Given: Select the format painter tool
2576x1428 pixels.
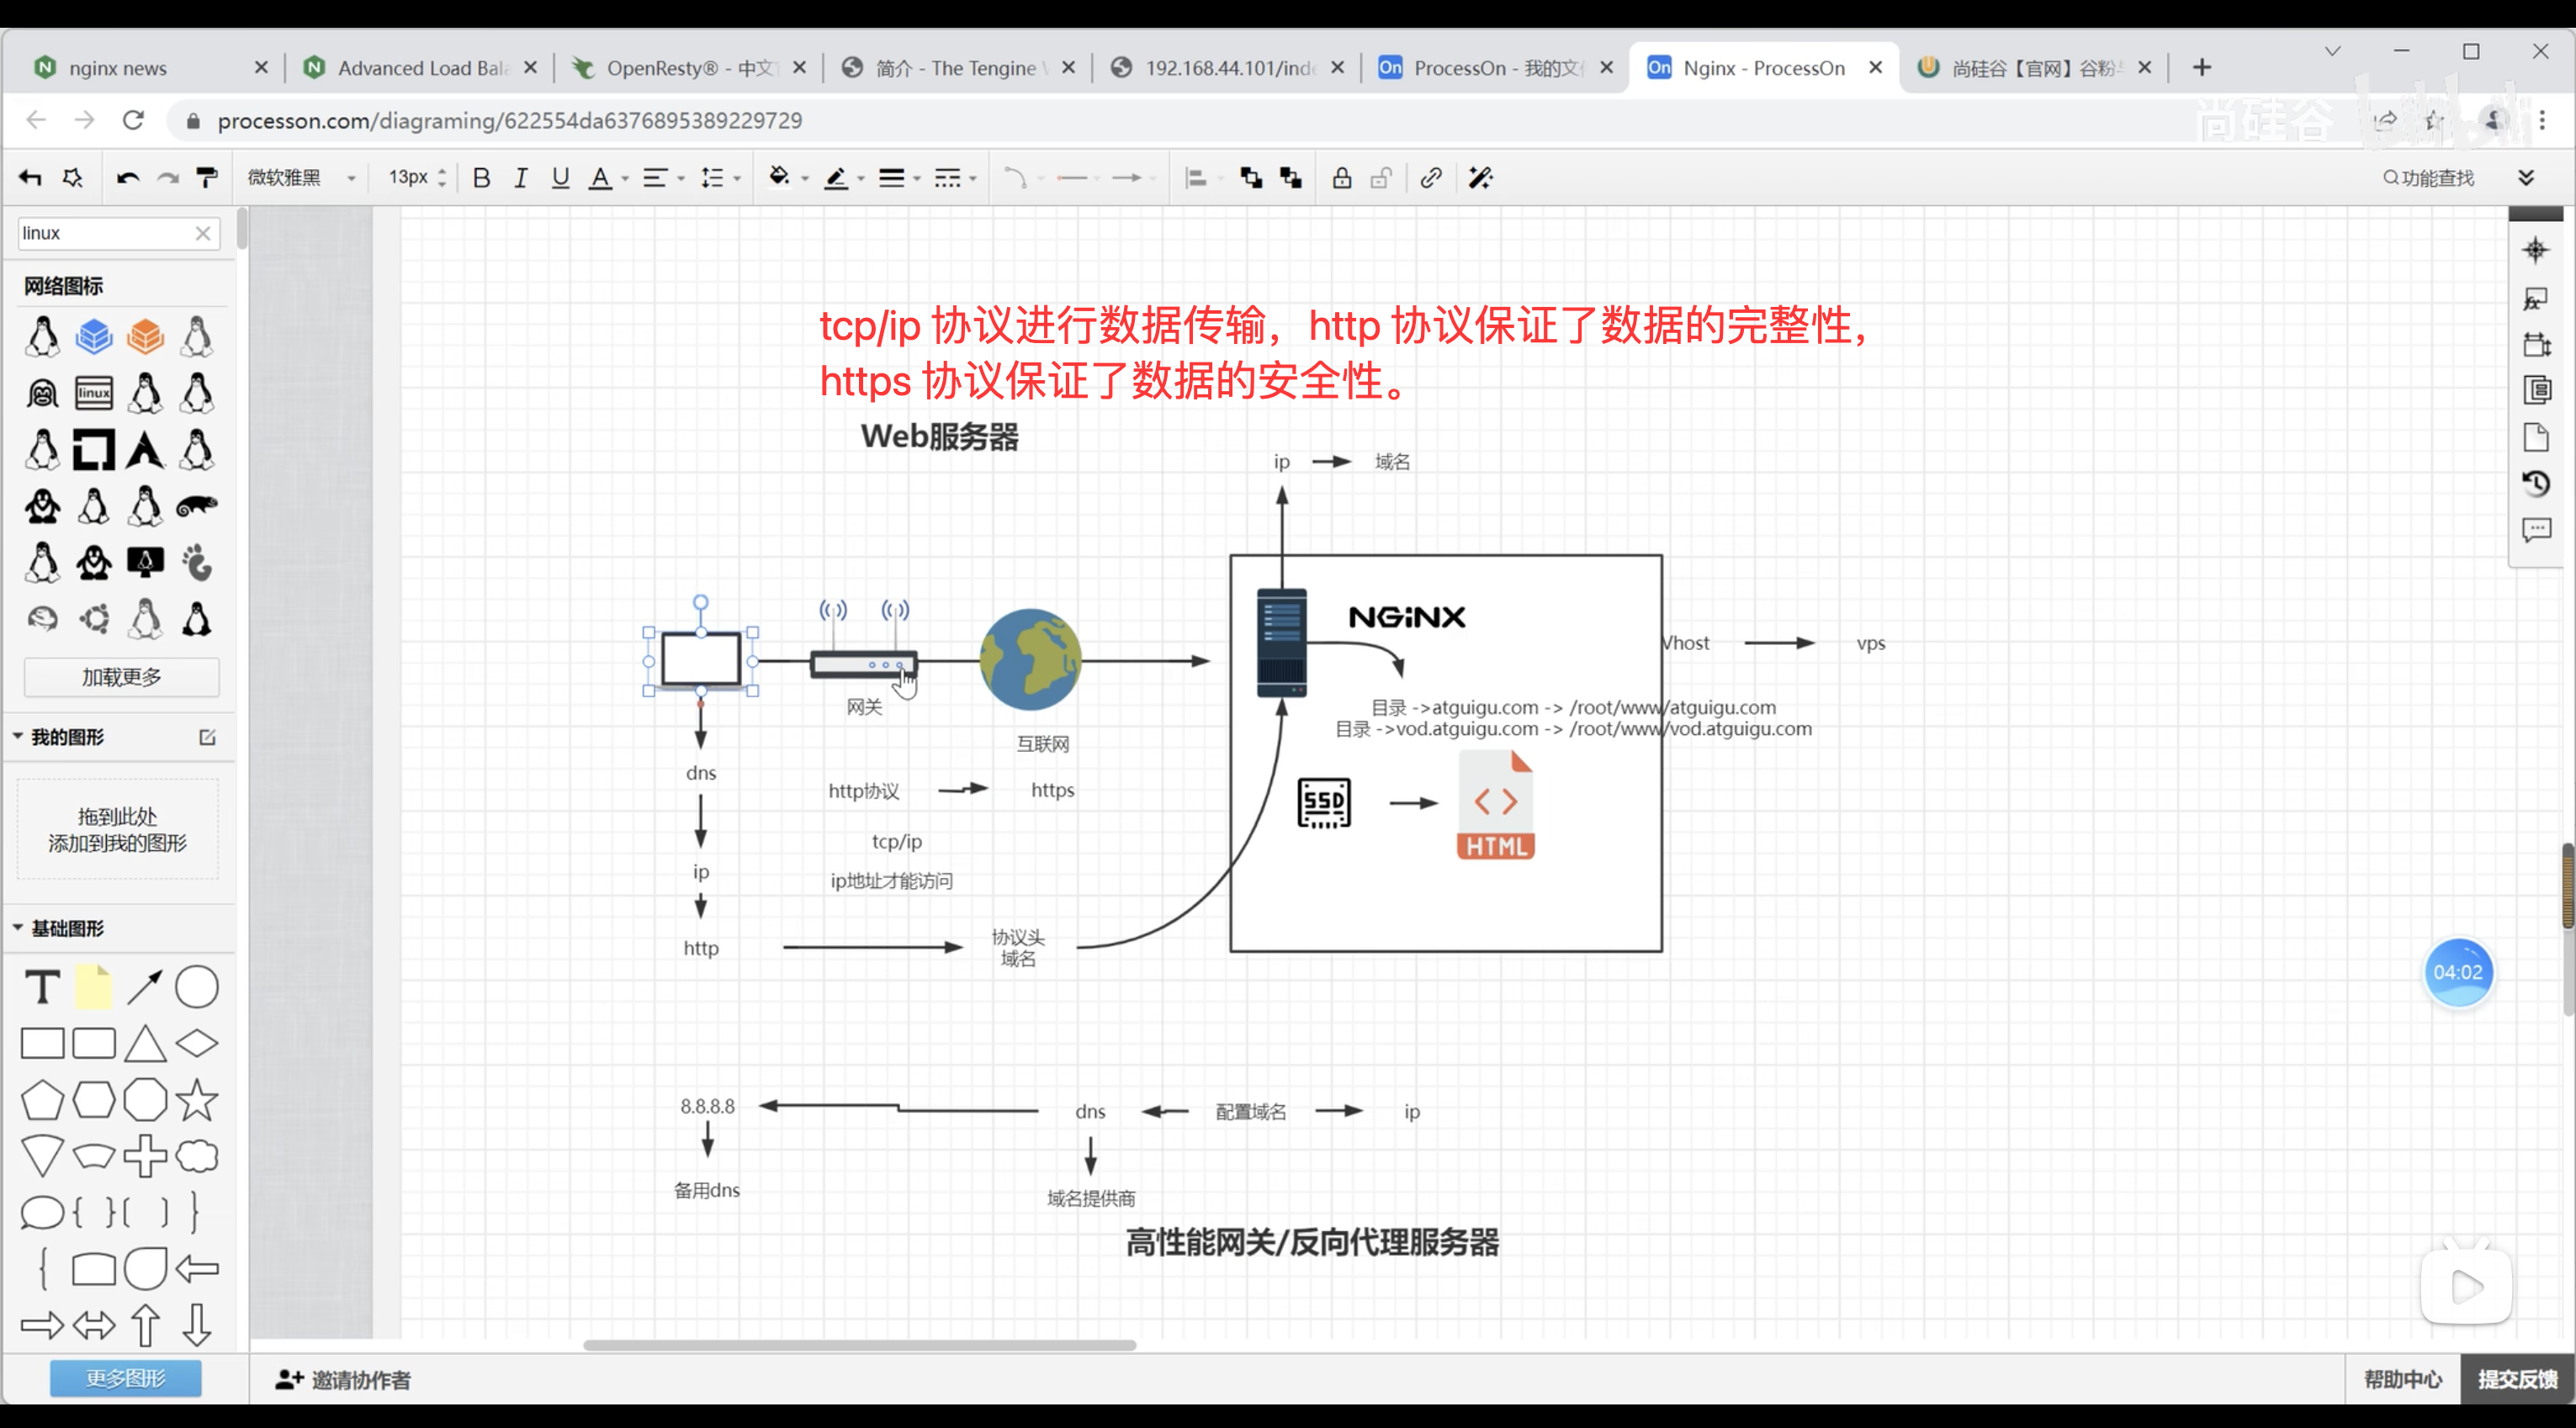Looking at the screenshot, I should 207,178.
